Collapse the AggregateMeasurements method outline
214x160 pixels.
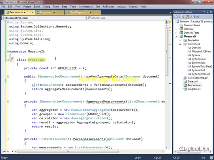[x=8, y=102]
